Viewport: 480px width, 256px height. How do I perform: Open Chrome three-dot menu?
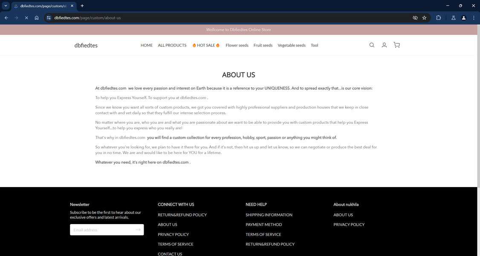click(x=474, y=18)
